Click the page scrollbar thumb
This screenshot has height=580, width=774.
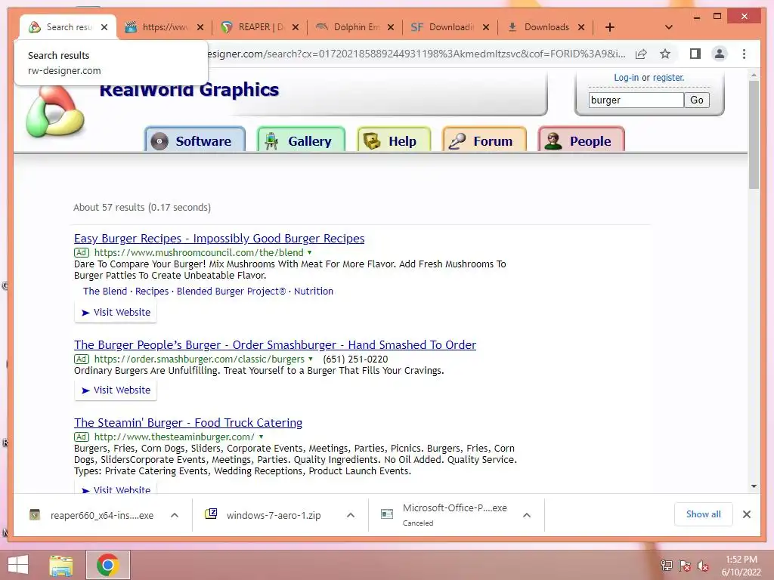754,134
